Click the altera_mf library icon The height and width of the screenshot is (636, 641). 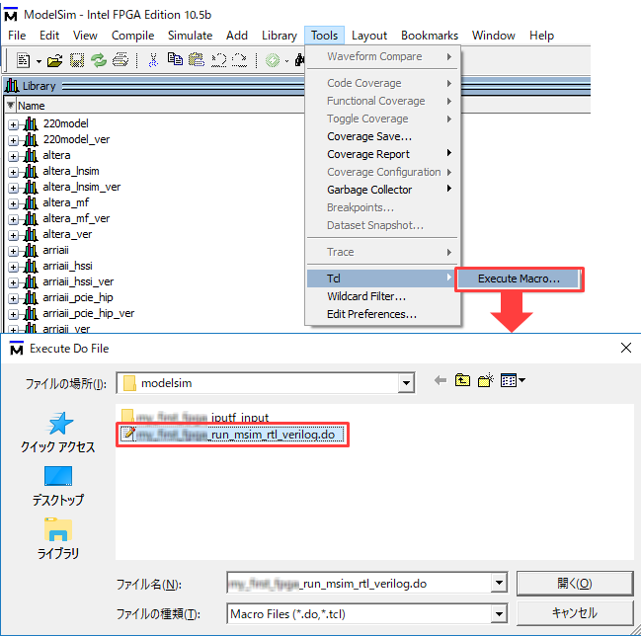coord(31,202)
